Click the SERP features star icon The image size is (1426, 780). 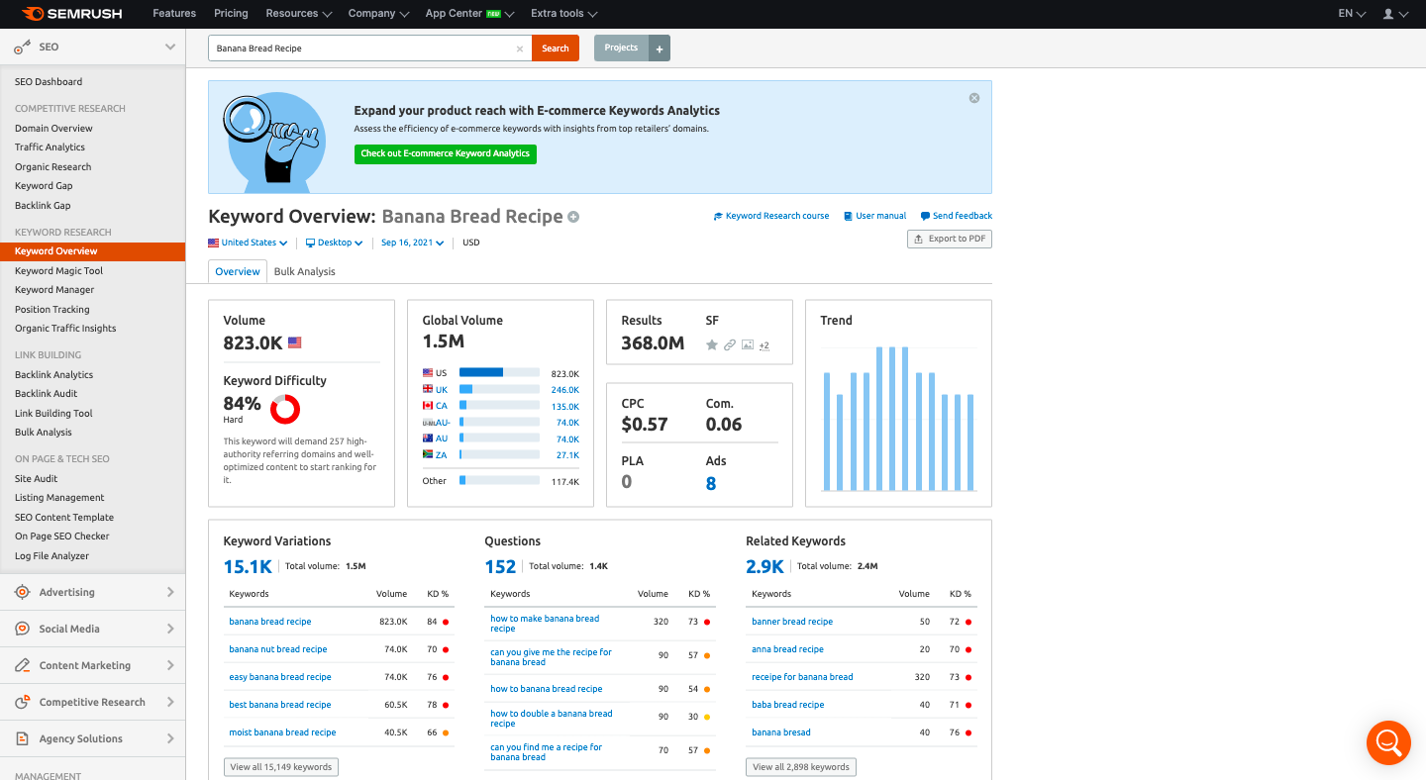711,344
